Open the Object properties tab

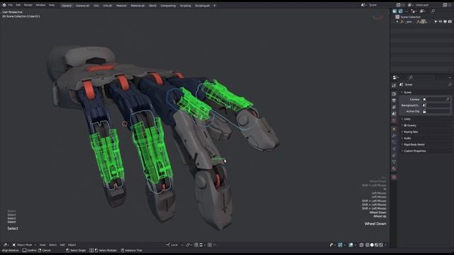394,129
